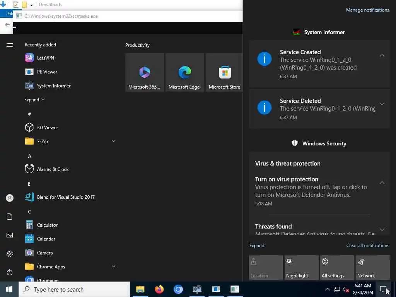
Task: Open the user account icon in Start
Action: coord(10,198)
